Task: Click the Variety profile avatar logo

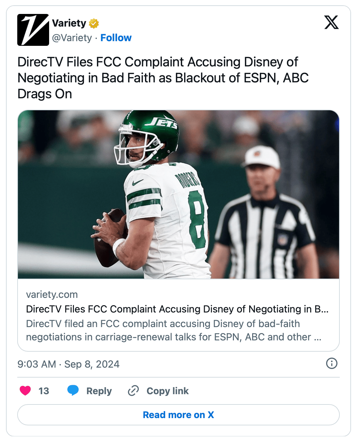Action: (x=33, y=30)
